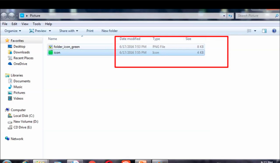Viewport: 280px width, 163px height.
Task: Click the New folder button
Action: pos(110,31)
